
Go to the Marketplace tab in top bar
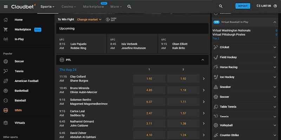tap(93, 7)
